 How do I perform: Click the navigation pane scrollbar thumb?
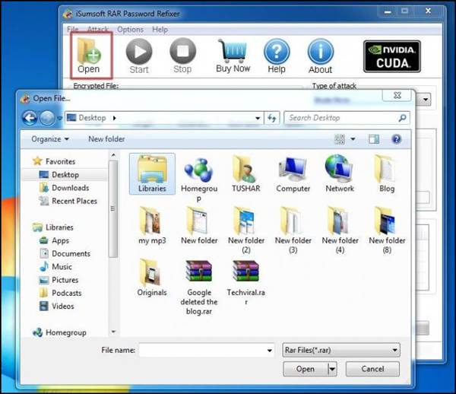pos(113,208)
